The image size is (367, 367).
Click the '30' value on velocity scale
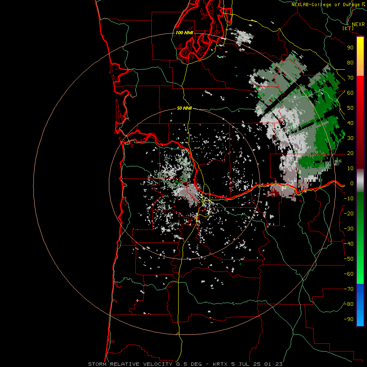click(350, 138)
